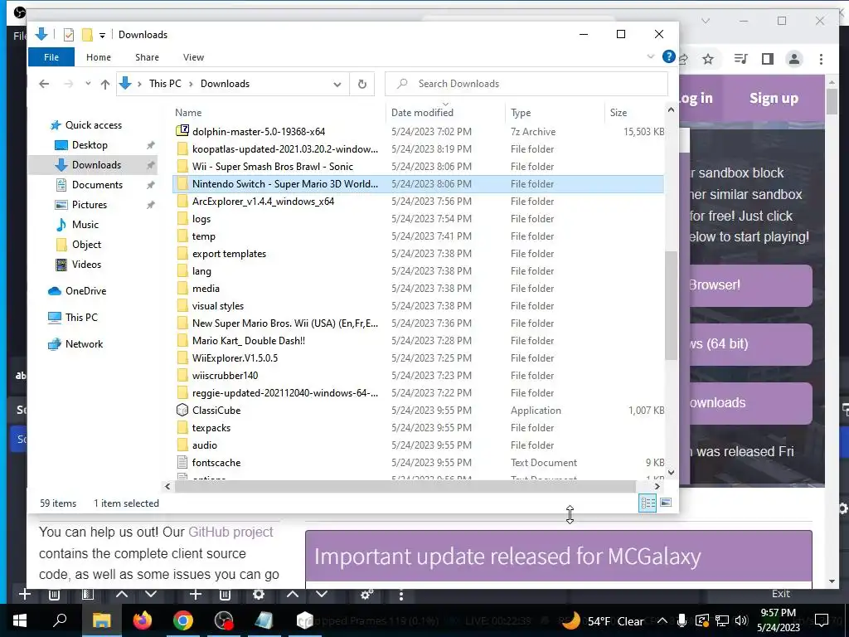Open Desktop in navigation pane
849x637 pixels.
point(90,145)
